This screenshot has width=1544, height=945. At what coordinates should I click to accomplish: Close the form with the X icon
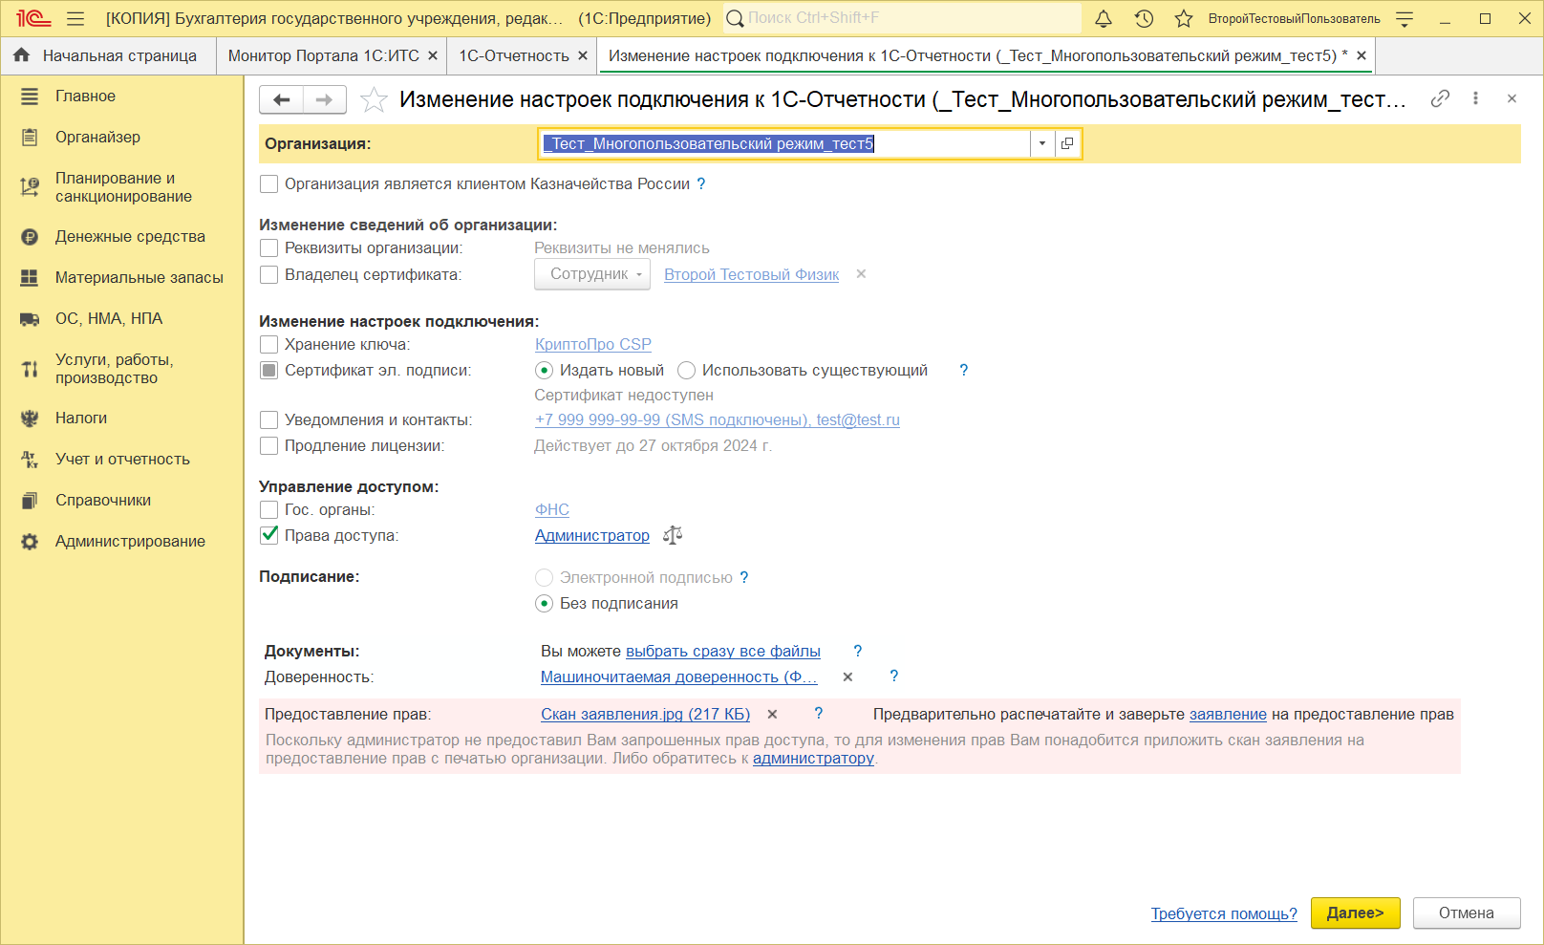pyautogui.click(x=1512, y=98)
